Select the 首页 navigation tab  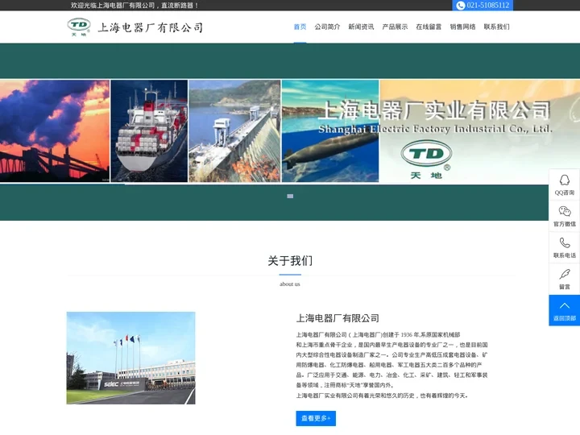coord(300,27)
